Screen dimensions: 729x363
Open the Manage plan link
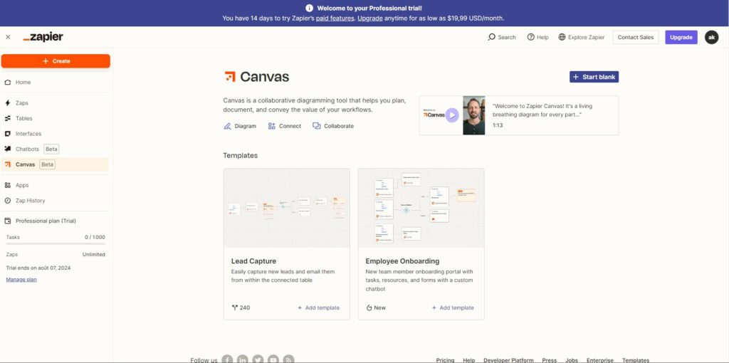coord(21,279)
